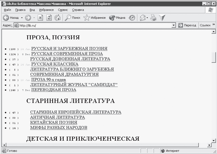Click the Forward arrow icon
Screen dimensions: 217x154
(28, 18)
